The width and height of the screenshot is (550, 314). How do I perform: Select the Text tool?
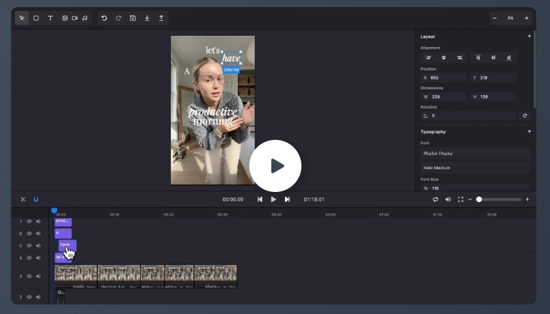pos(51,19)
